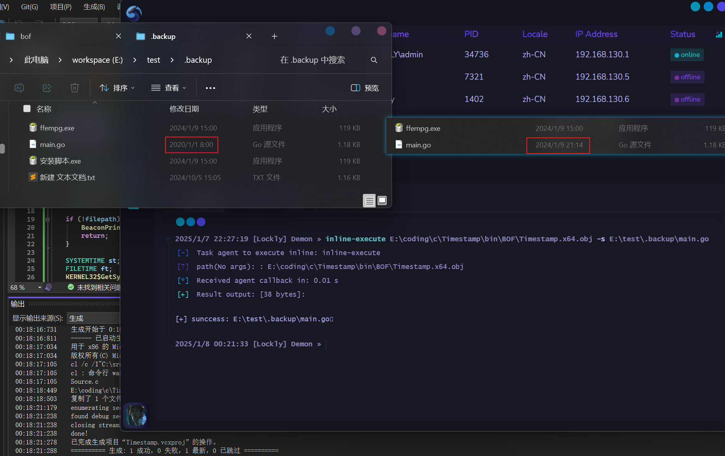The image size is (725, 456).
Task: Click the pink circle window control
Action: (381, 31)
